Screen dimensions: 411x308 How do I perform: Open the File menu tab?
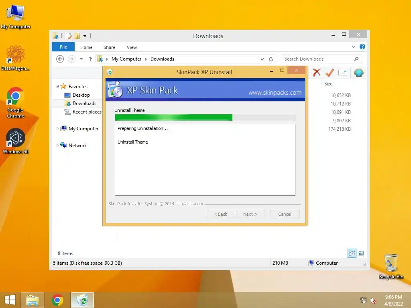point(63,47)
